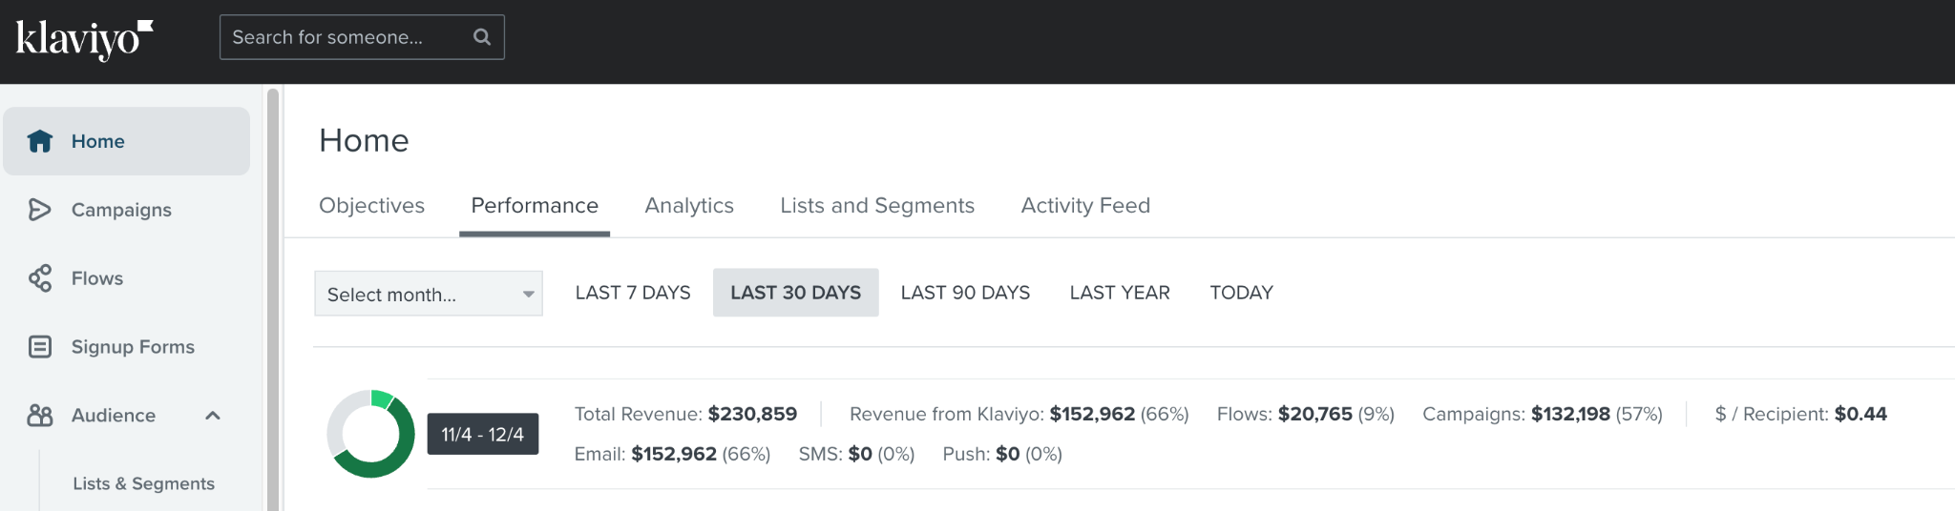Click the Signup Forms icon

pyautogui.click(x=39, y=347)
